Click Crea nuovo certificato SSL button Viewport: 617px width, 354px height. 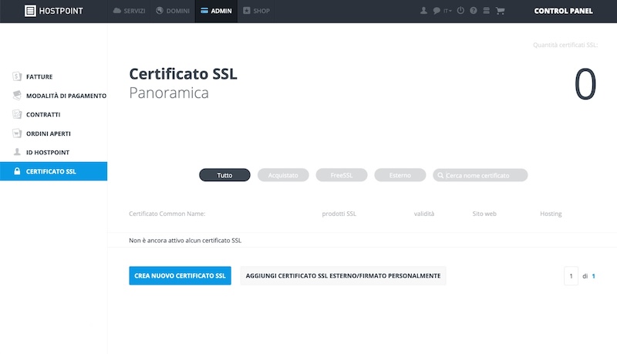click(x=180, y=276)
